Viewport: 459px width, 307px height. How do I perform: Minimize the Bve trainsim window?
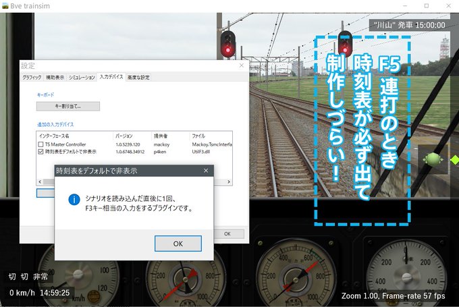click(405, 5)
